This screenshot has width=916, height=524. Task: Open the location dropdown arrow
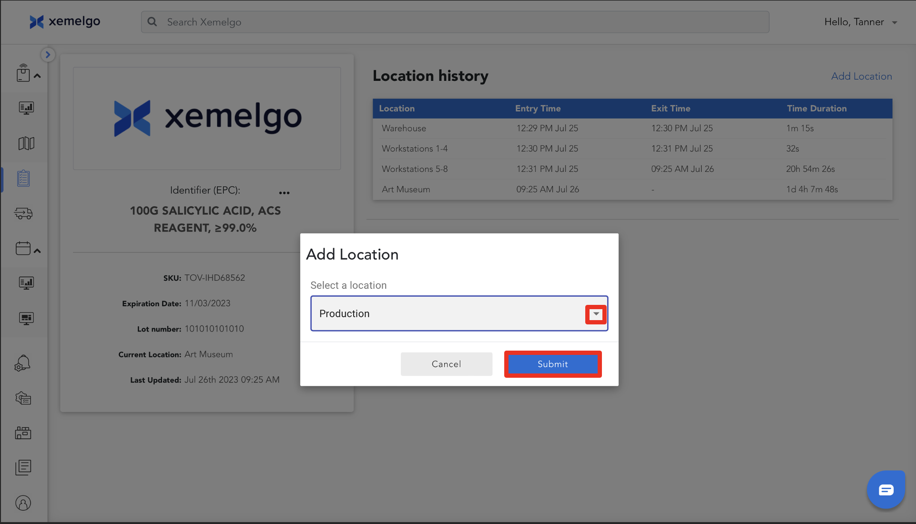coord(596,314)
